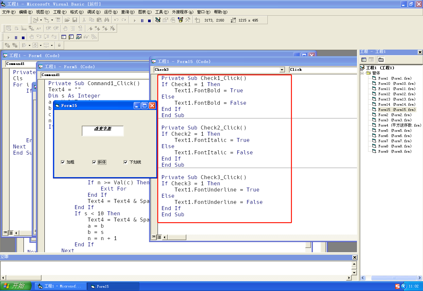423x291 pixels.
Task: Open the Menu Editor icon
Action: (58, 20)
